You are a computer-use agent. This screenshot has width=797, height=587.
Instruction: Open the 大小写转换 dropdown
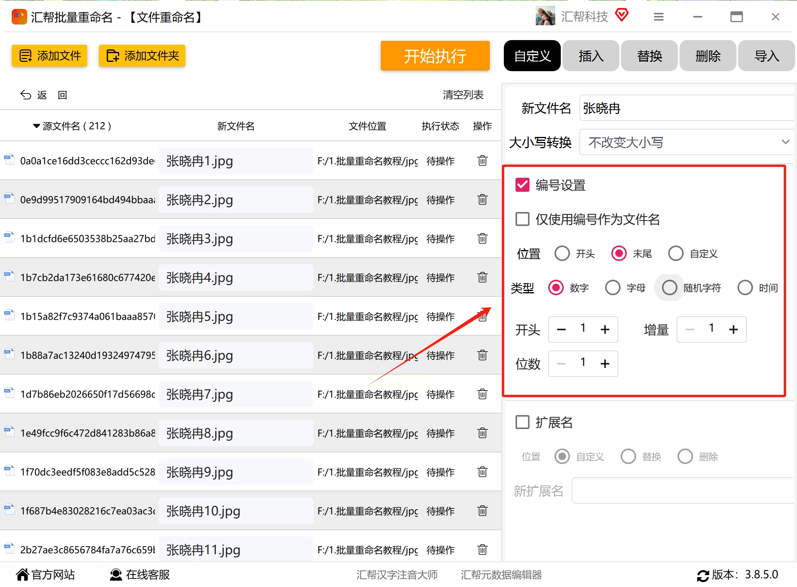coord(686,142)
